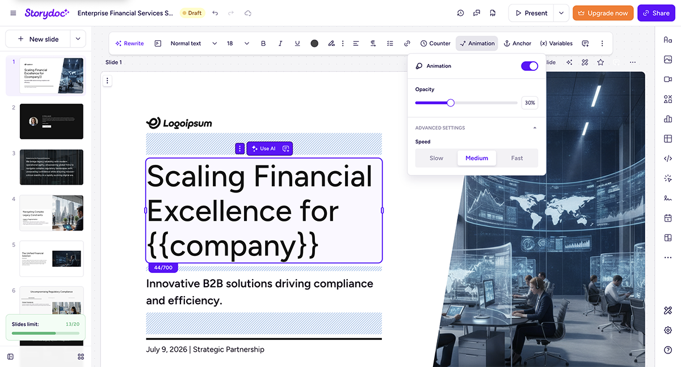Turn off the Animation toggle switch
This screenshot has width=681, height=367.
tap(529, 66)
